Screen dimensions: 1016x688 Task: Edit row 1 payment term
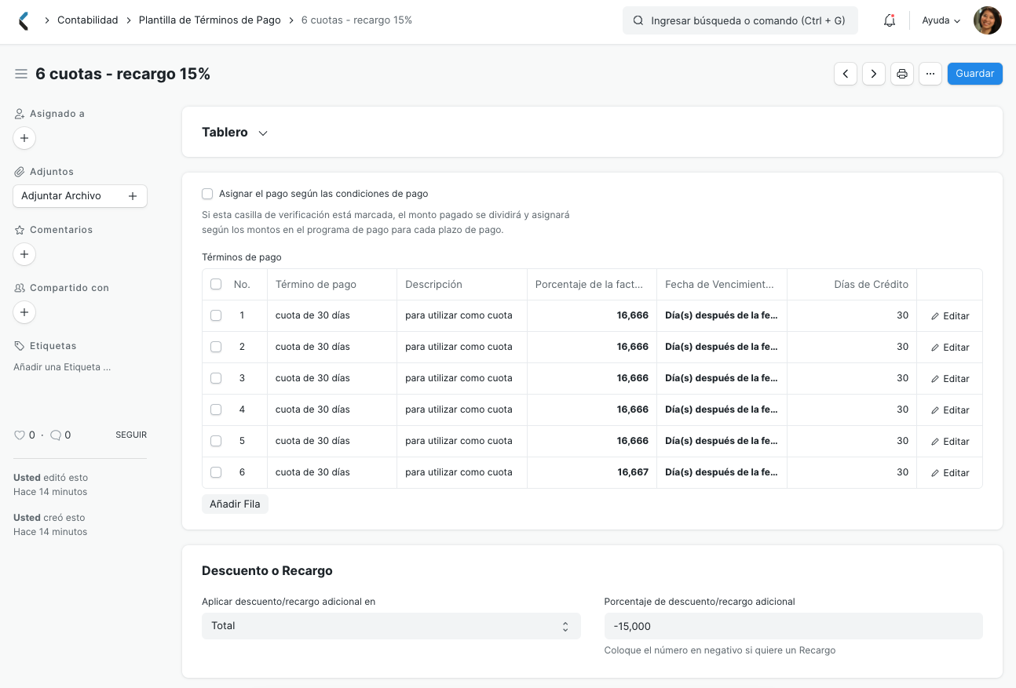[x=950, y=316]
